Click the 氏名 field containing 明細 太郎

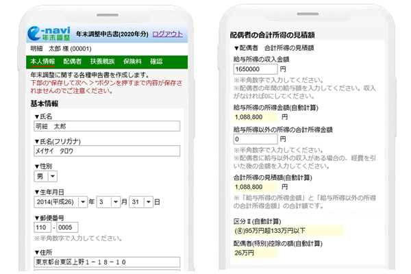coord(105,126)
